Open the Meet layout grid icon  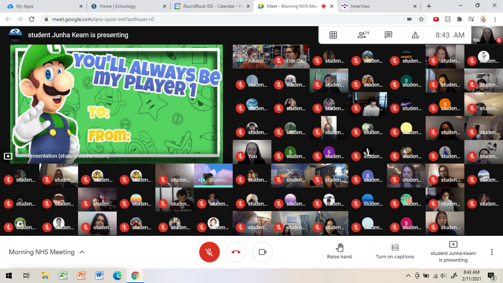coord(333,35)
